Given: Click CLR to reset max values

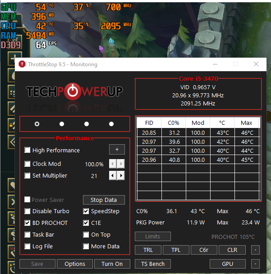Looking at the screenshot, I should (232, 250).
